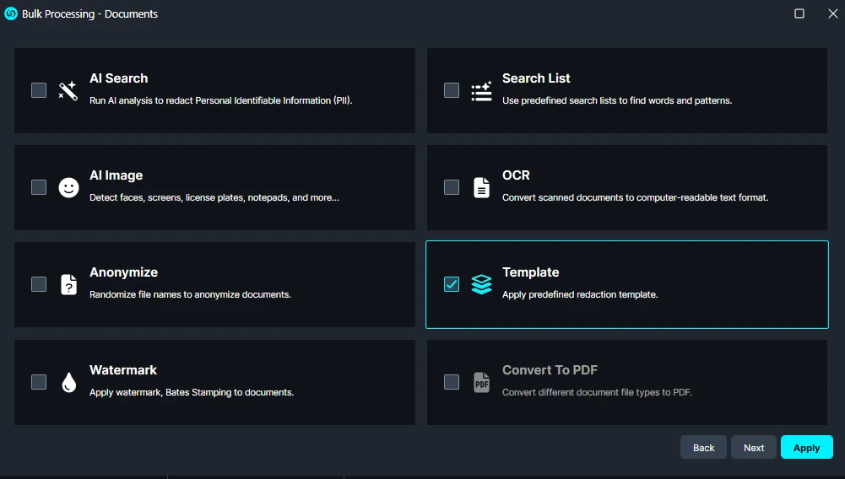Screen dimensions: 845x479
Task: Tick the OCR checkbox
Action: [x=452, y=187]
